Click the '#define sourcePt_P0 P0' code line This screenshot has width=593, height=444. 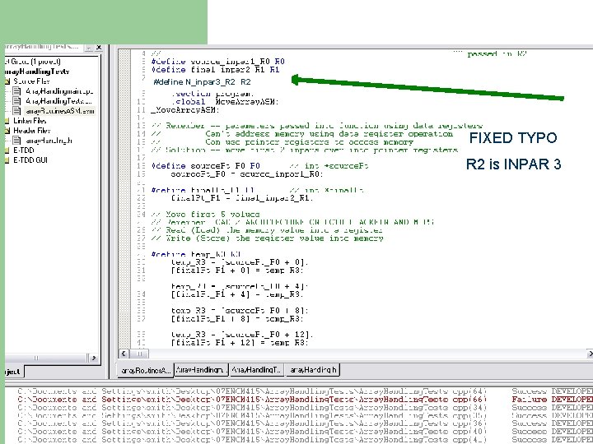click(205, 166)
